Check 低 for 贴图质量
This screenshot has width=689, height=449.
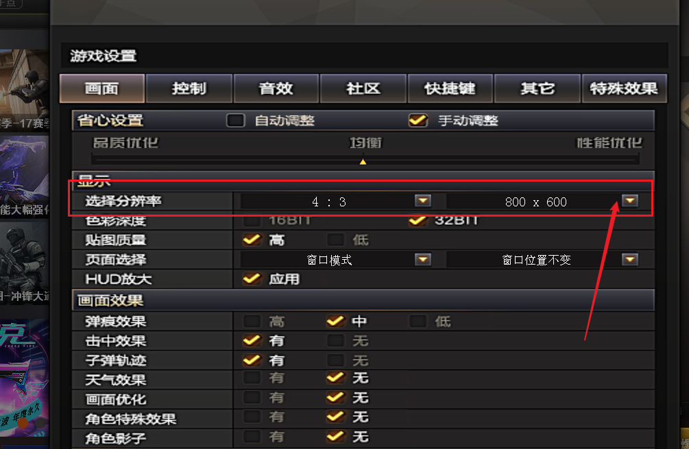tap(336, 240)
